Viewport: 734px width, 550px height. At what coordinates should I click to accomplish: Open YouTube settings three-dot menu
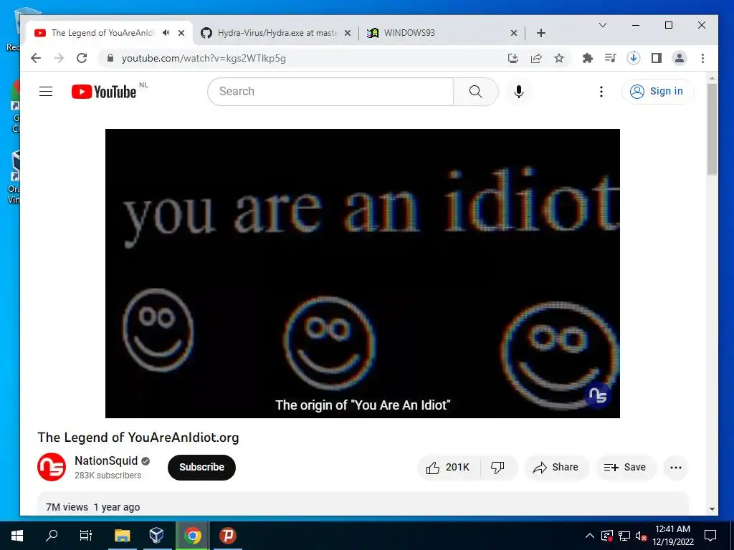(601, 91)
